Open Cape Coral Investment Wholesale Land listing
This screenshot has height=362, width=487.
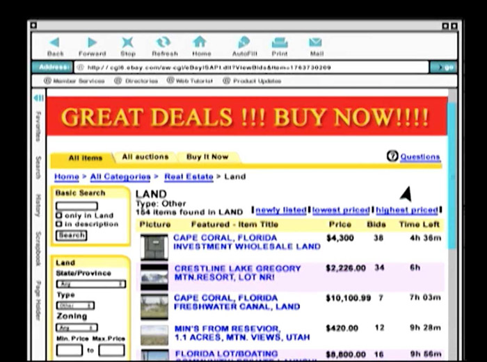246,242
